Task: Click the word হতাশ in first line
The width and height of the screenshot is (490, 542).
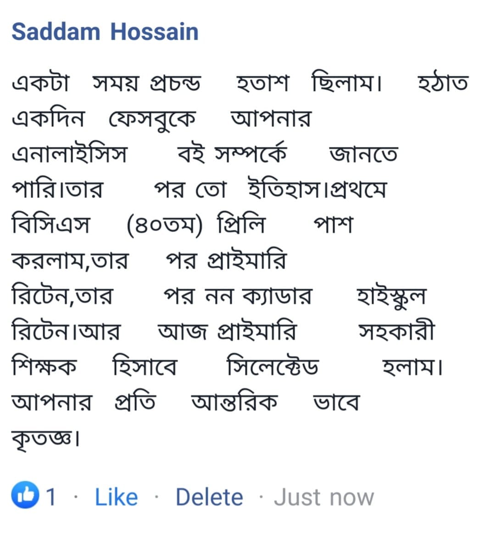Action: (262, 83)
